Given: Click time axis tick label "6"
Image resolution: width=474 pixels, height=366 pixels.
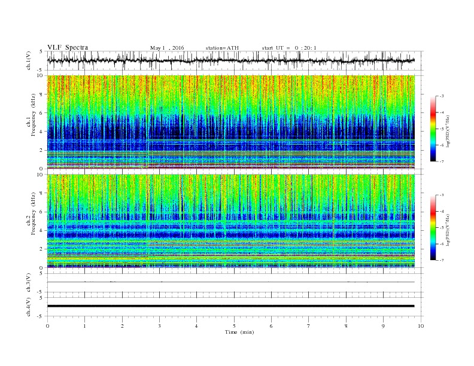Looking at the screenshot, I should pyautogui.click(x=272, y=326).
